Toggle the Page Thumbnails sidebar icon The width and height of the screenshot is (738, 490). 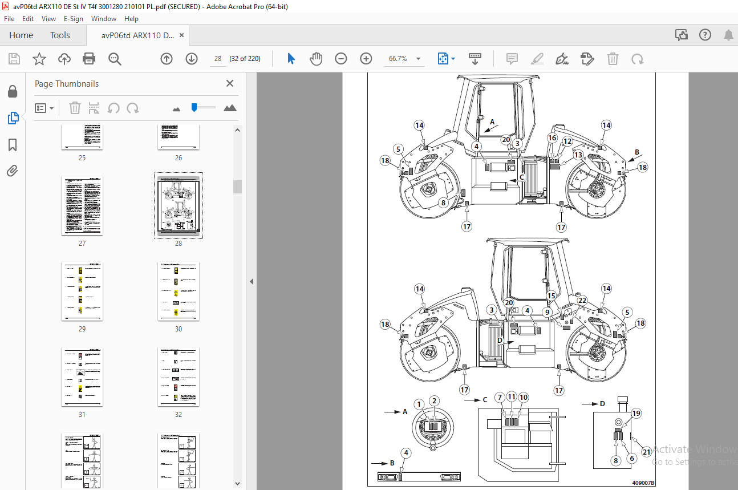tap(13, 118)
